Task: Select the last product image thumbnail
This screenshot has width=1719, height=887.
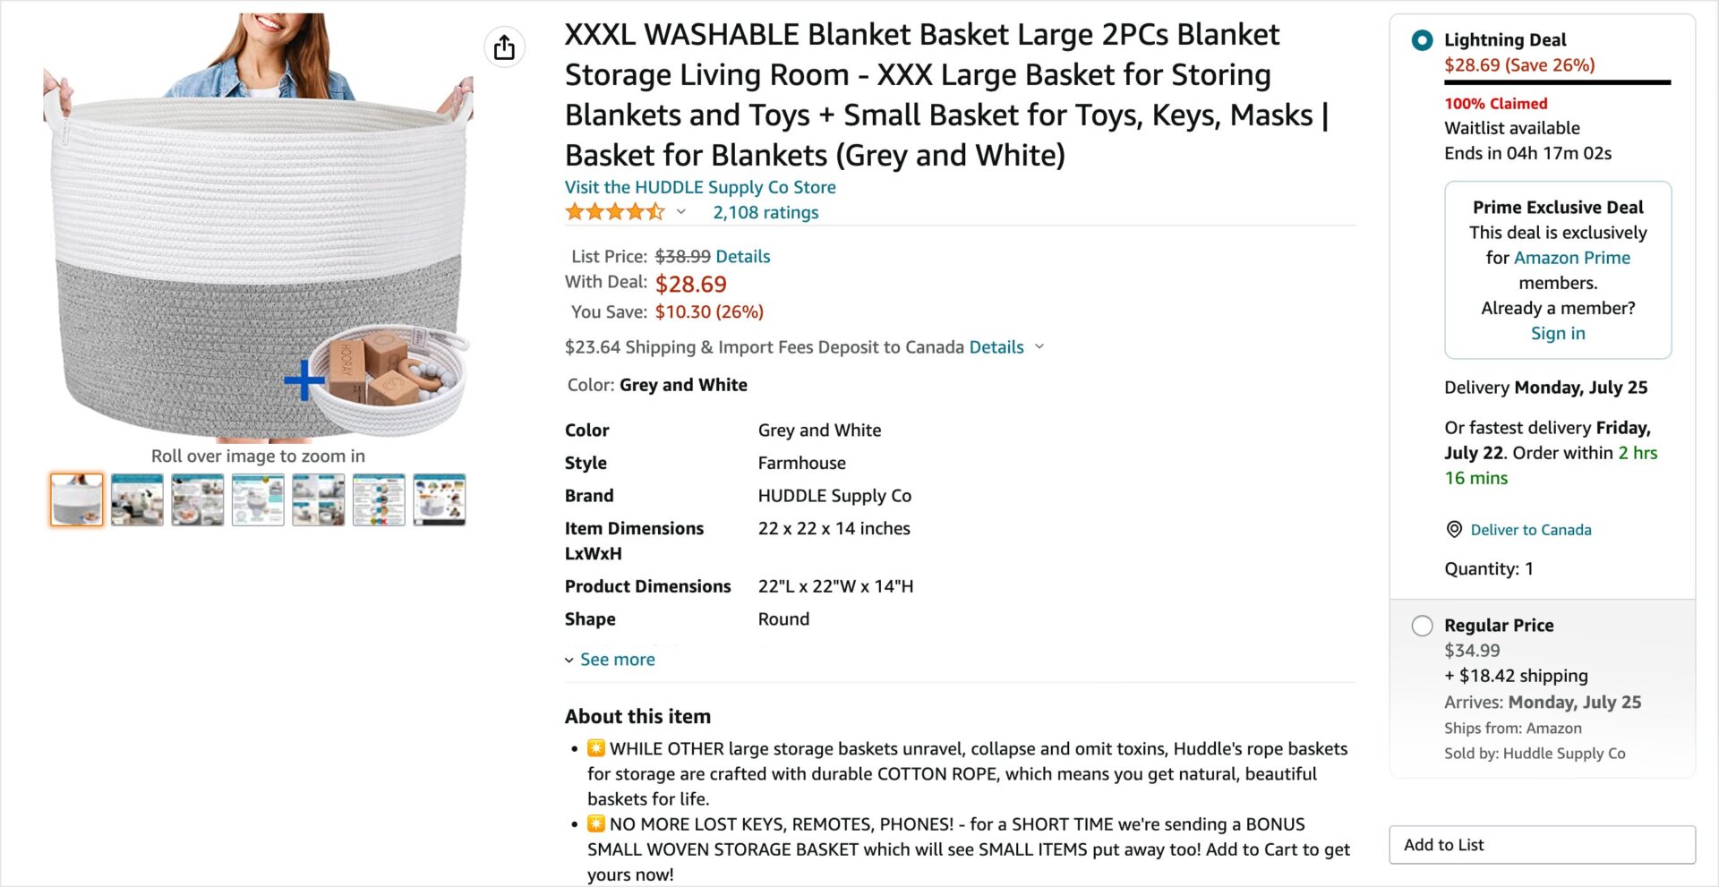Action: [440, 499]
